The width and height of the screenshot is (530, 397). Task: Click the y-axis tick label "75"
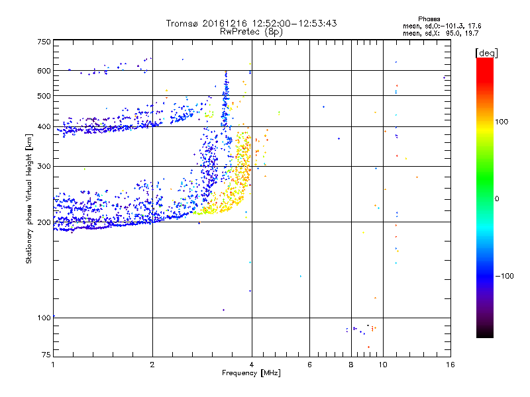coord(46,355)
